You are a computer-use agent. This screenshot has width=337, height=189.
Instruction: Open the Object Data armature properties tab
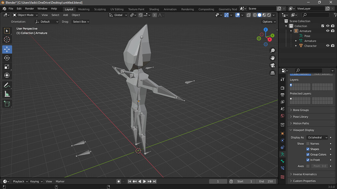[x=282, y=154]
